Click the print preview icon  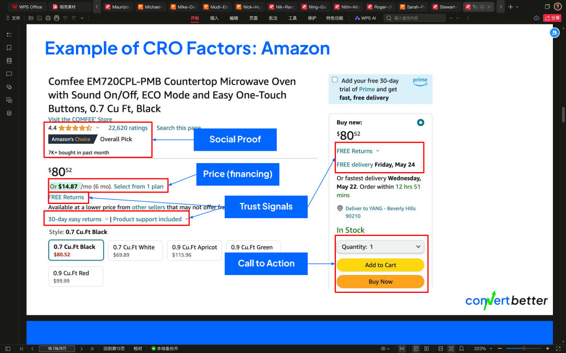pos(57,18)
